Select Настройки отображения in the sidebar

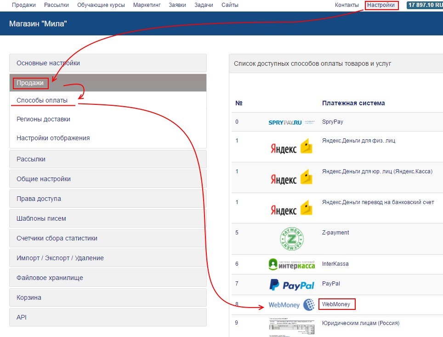[53, 138]
